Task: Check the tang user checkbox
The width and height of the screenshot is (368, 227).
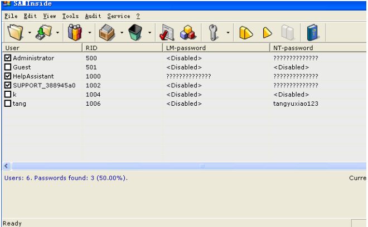Action: (8, 103)
